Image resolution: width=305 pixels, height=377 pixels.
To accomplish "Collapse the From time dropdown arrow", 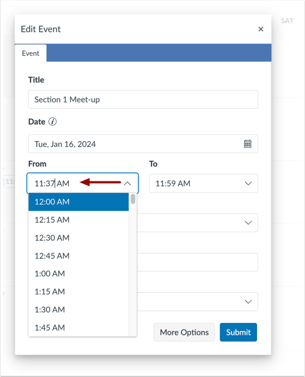I will click(x=127, y=183).
